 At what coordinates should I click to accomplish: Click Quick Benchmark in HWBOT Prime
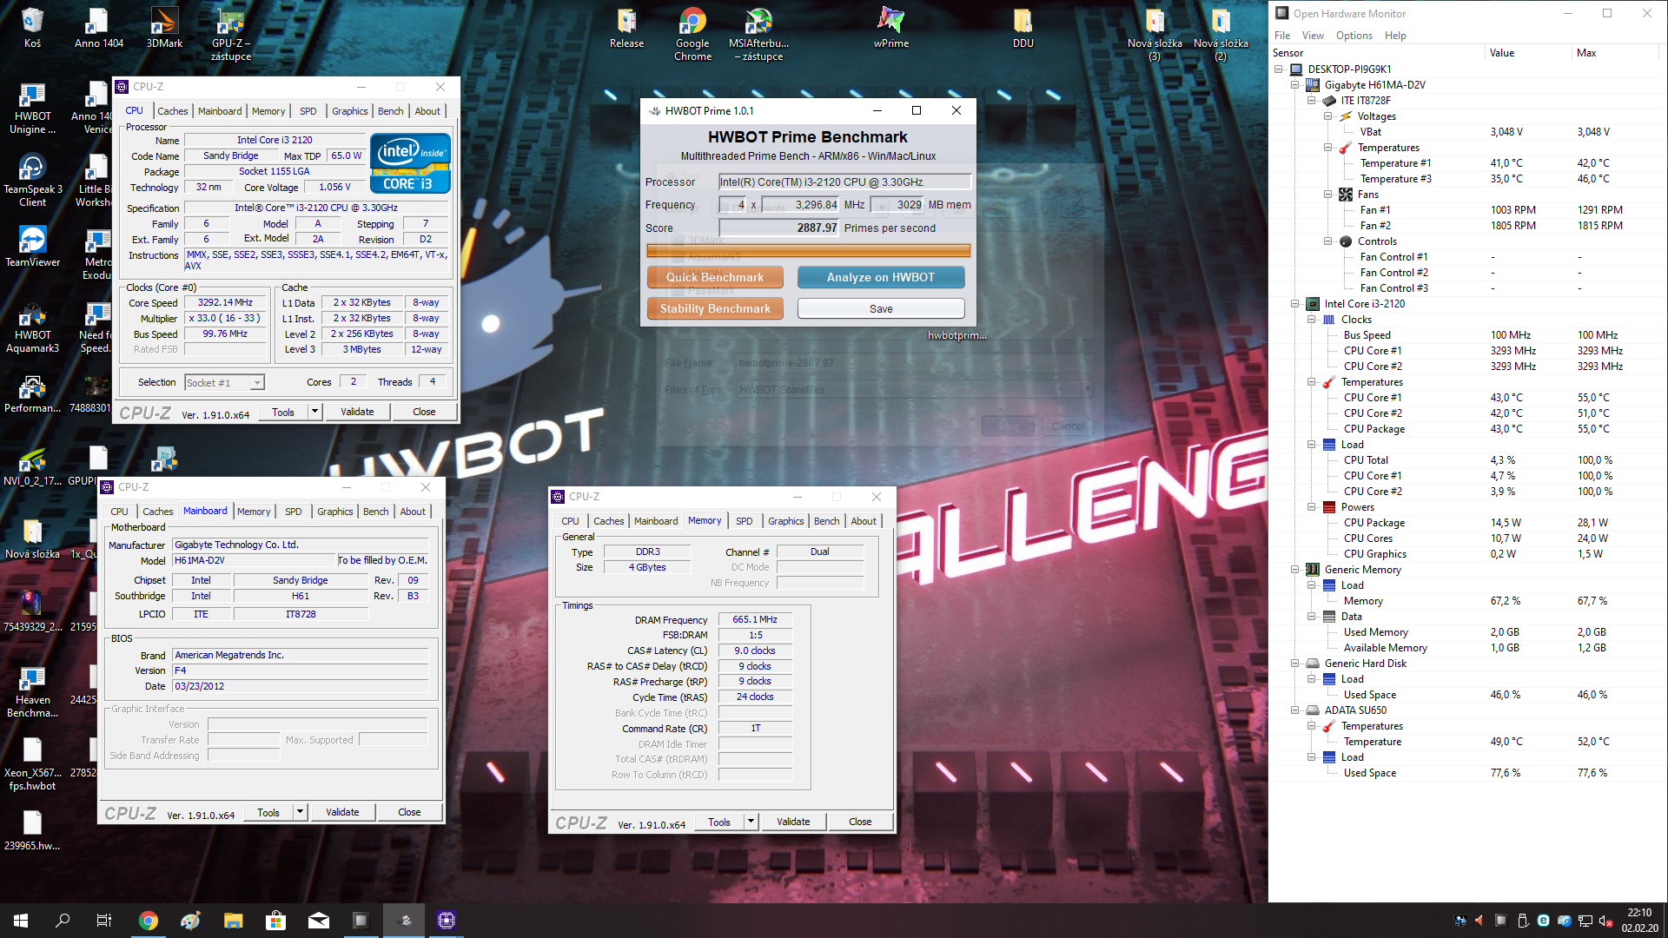coord(715,277)
